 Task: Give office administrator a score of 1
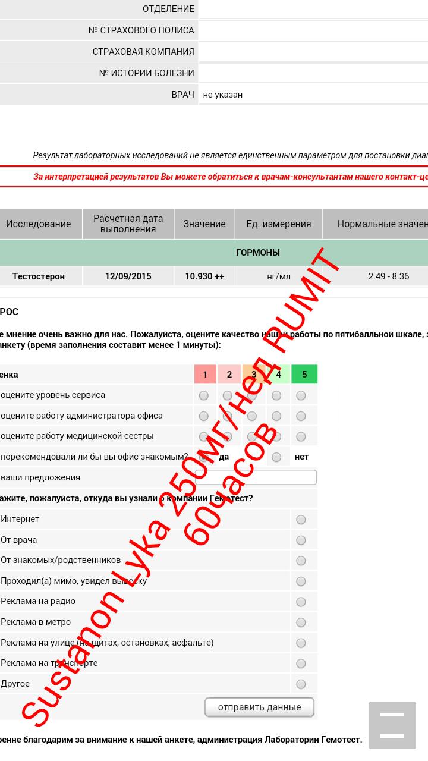coord(204,416)
